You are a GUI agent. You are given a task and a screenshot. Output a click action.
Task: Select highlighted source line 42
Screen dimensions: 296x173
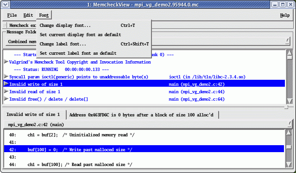(x=144, y=149)
